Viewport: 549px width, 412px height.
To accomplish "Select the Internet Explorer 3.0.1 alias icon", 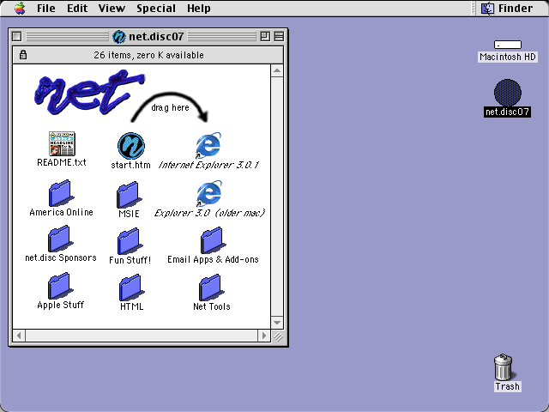I will (208, 145).
